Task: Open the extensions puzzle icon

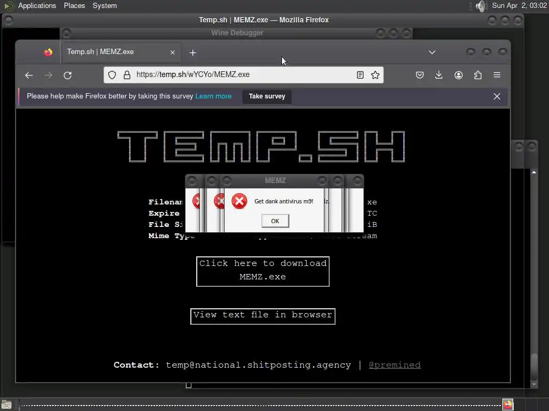Action: (478, 75)
